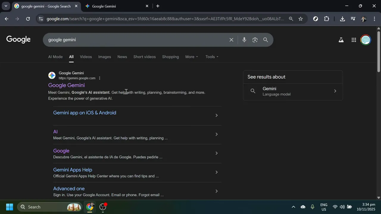The width and height of the screenshot is (381, 214).
Task: Expand the More dropdown
Action: [x=191, y=57]
